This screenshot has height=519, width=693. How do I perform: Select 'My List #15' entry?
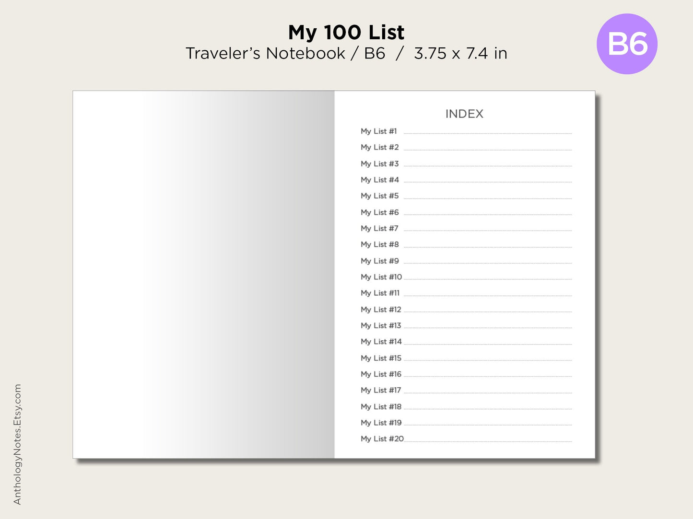[x=381, y=358]
